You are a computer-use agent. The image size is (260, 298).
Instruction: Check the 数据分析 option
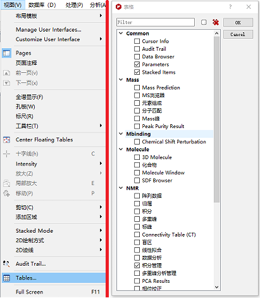[137, 257]
